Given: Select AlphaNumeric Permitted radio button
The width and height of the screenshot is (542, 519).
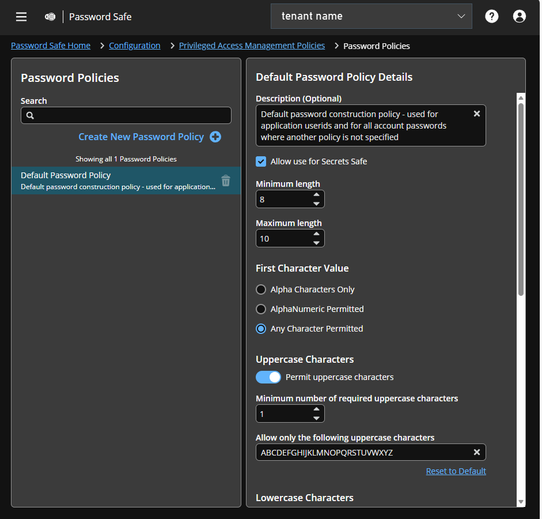Looking at the screenshot, I should [261, 309].
